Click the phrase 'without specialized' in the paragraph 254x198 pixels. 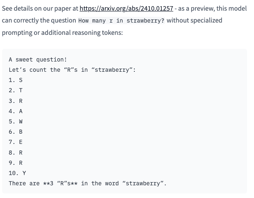(x=194, y=20)
